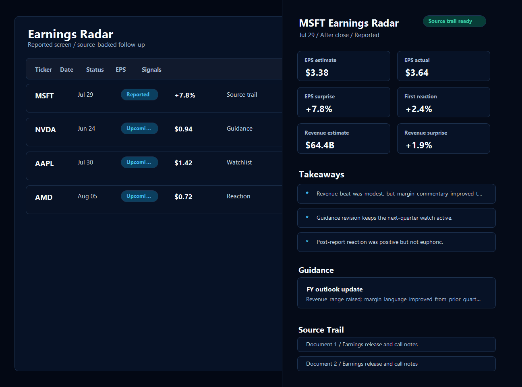Sort by the Date column header

click(x=67, y=69)
